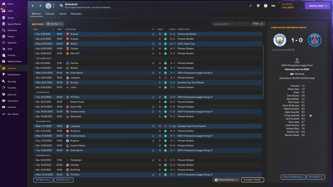Expand the Matches view dropdown

pyautogui.click(x=54, y=24)
